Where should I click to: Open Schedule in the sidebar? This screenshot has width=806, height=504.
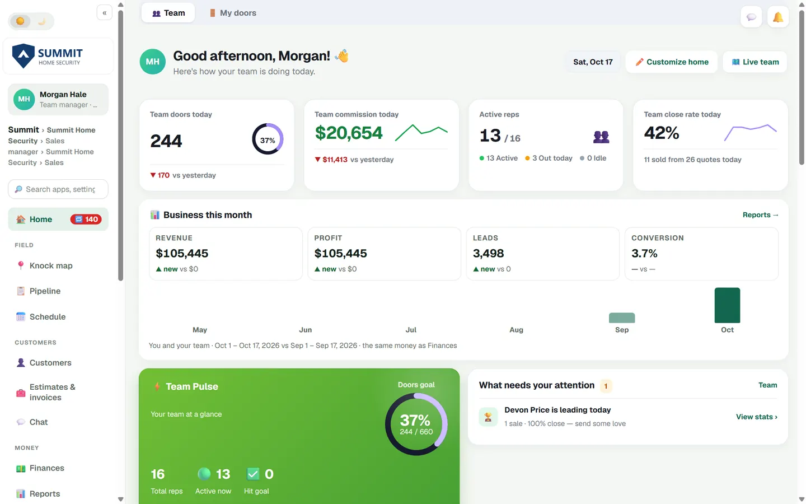click(x=58, y=317)
